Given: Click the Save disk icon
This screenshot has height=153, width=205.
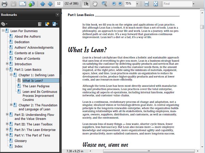Looking at the screenshot, I should pos(13,4).
